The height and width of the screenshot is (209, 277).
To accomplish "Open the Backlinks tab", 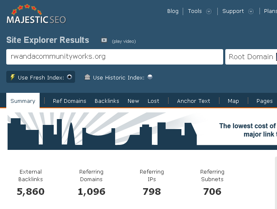I will click(107, 101).
